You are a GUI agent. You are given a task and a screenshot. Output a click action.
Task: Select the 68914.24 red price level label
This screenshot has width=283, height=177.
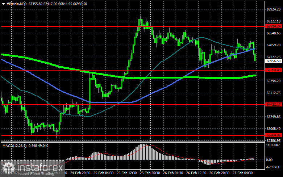[x=274, y=26]
